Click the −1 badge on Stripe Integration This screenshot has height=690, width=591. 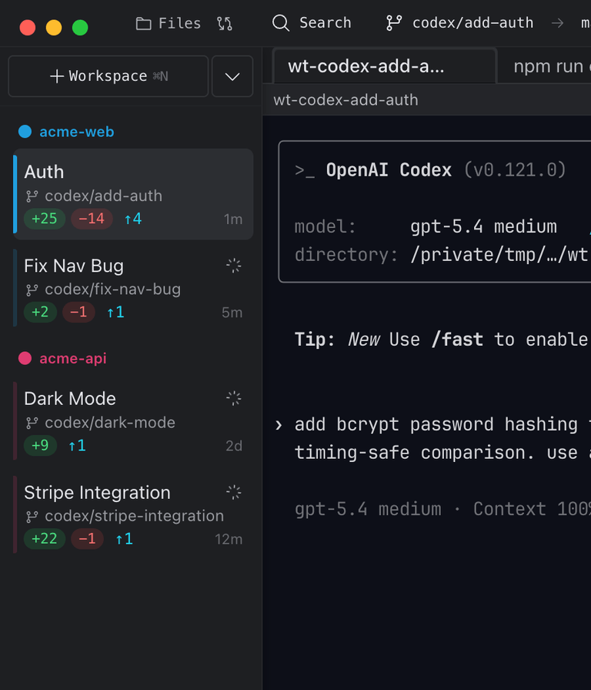click(87, 538)
